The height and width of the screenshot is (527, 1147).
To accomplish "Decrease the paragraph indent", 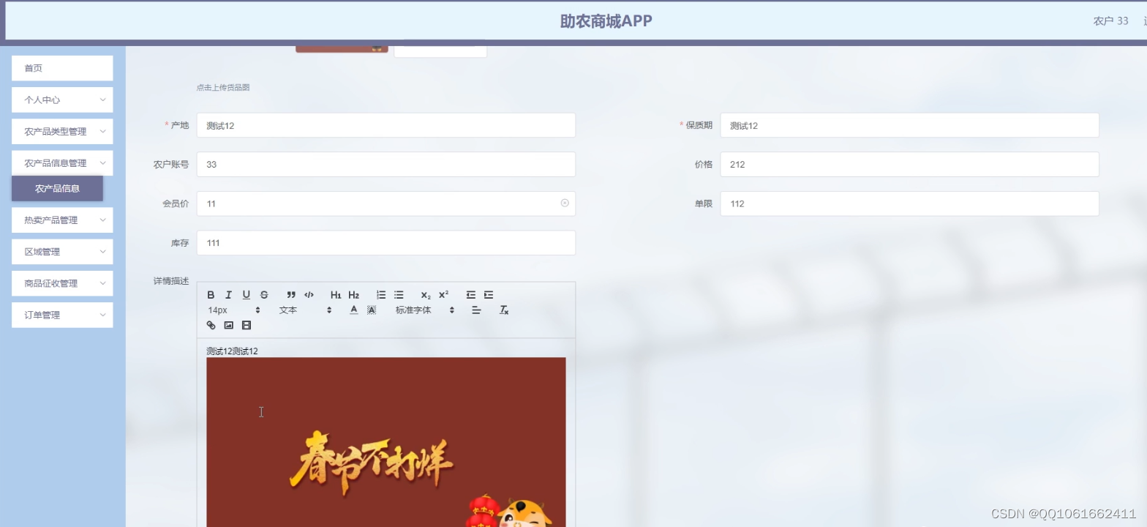I will (x=470, y=295).
